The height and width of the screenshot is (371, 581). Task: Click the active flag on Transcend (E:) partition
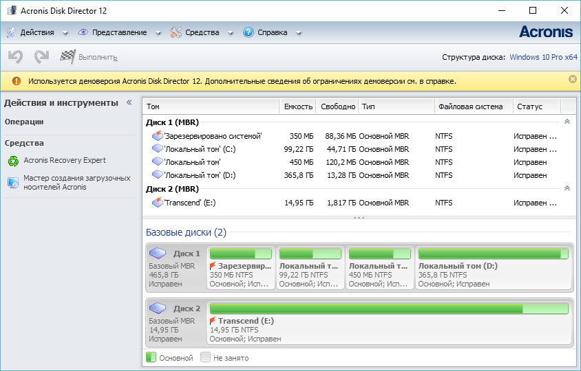(x=213, y=320)
